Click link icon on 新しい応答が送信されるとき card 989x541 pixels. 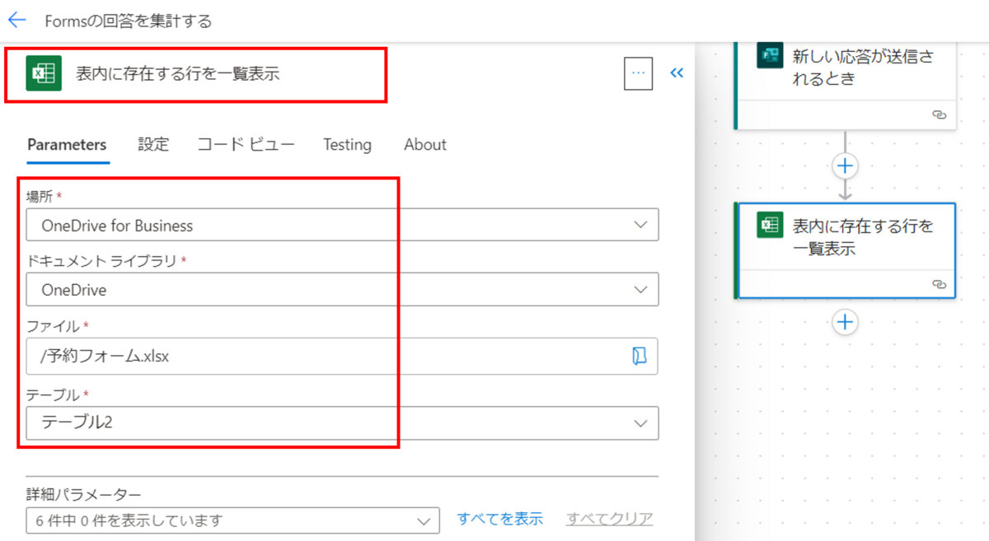938,115
